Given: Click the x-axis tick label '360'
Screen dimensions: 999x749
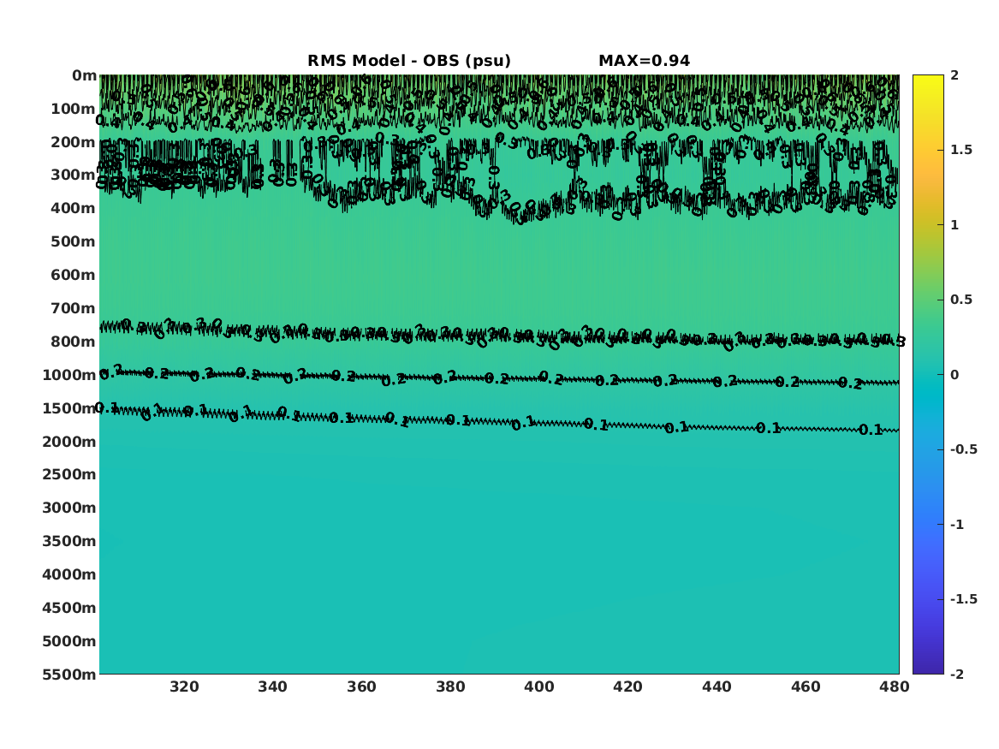Looking at the screenshot, I should click(361, 687).
